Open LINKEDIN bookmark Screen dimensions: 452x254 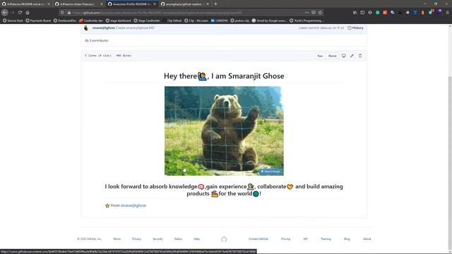220,20
